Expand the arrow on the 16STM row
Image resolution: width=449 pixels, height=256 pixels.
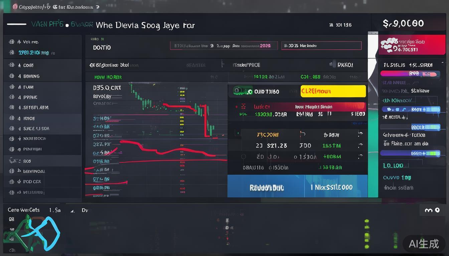(x=360, y=145)
